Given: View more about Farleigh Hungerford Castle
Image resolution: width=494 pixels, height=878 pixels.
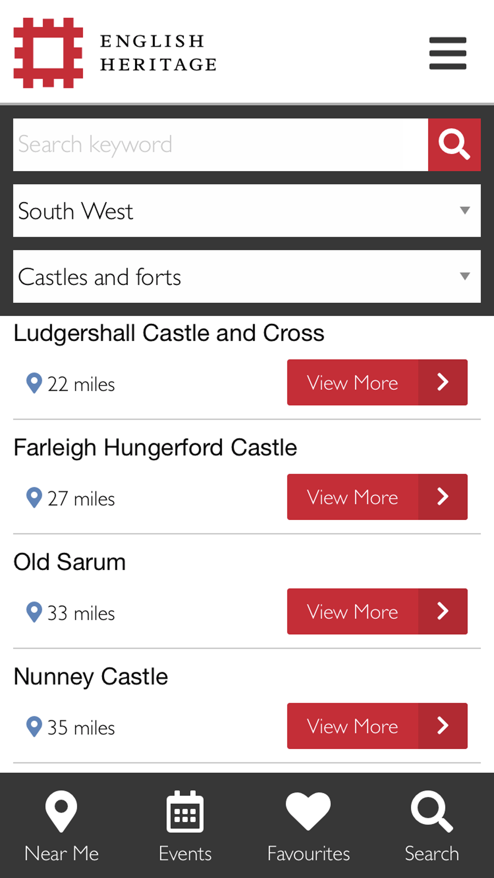Looking at the screenshot, I should [x=377, y=497].
